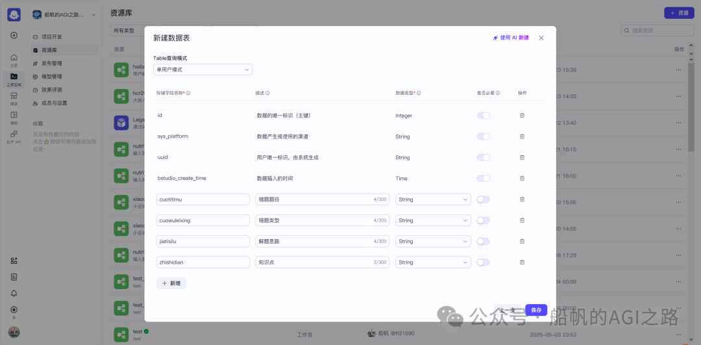
Task: Toggle required switch for id field
Action: [x=484, y=116]
